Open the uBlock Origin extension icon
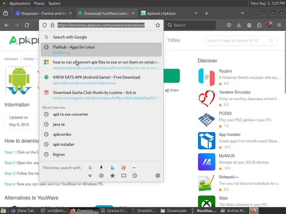 coord(270,25)
